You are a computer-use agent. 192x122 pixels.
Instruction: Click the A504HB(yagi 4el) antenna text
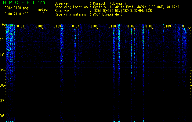[108, 14]
